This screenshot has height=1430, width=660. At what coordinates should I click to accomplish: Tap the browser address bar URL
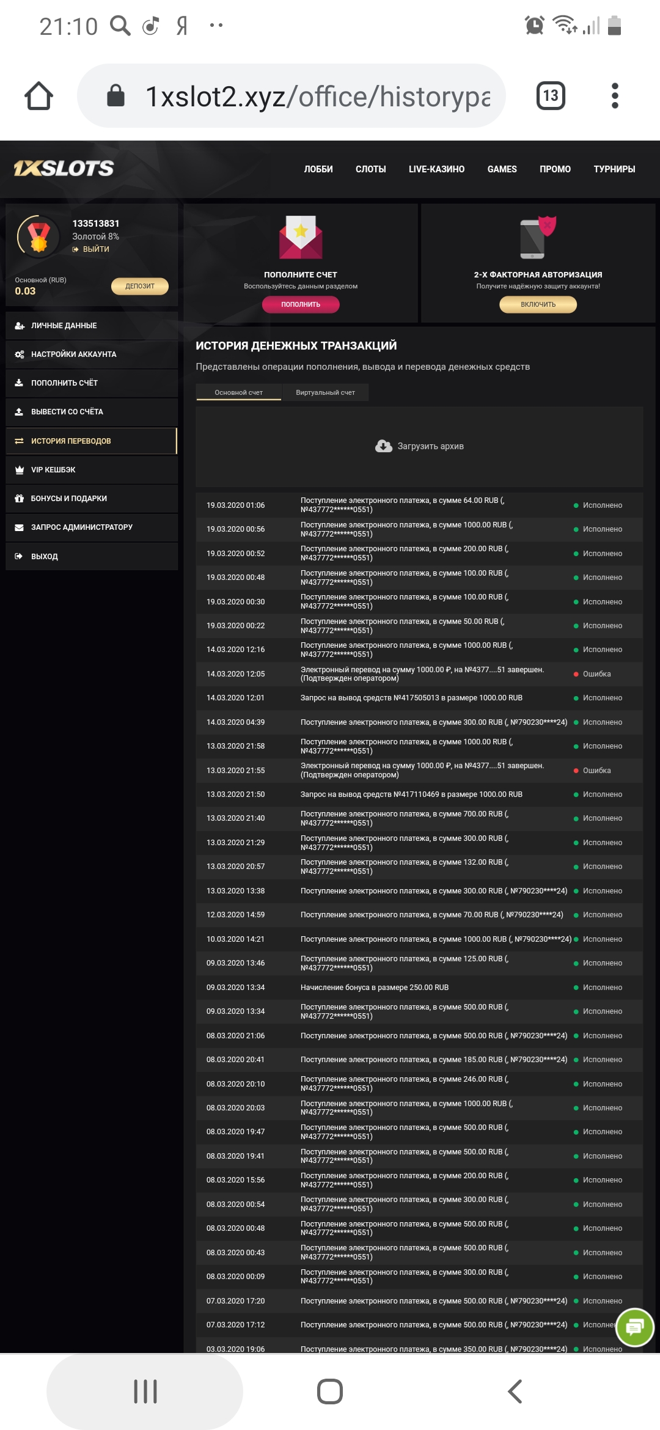[x=318, y=96]
